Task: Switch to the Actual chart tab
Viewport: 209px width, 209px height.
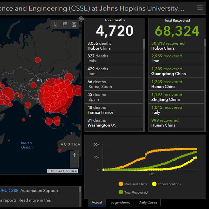Action: tap(97, 202)
